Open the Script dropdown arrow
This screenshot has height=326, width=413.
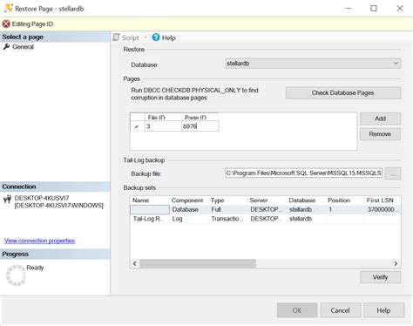click(x=146, y=37)
